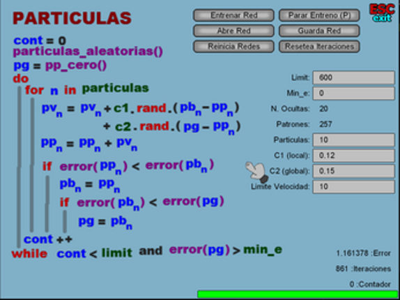Click the Particulas: field label
This screenshot has width=400, height=300.
tap(292, 140)
